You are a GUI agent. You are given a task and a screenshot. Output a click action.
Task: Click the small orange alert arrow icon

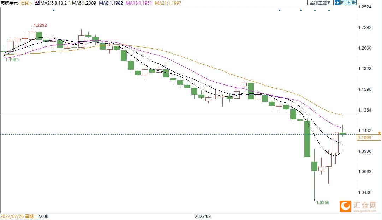click(379, 133)
